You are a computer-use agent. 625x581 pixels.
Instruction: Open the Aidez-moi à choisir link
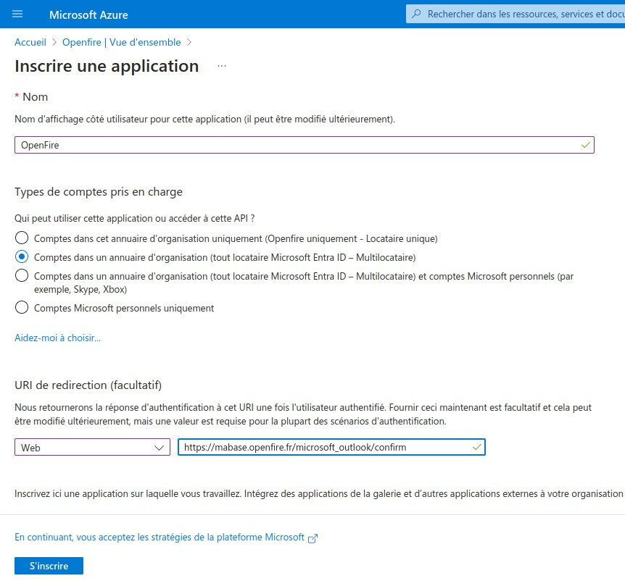58,338
